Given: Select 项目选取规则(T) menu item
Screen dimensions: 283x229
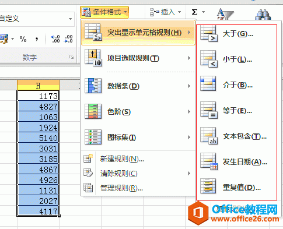Looking at the screenshot, I should pyautogui.click(x=138, y=58).
